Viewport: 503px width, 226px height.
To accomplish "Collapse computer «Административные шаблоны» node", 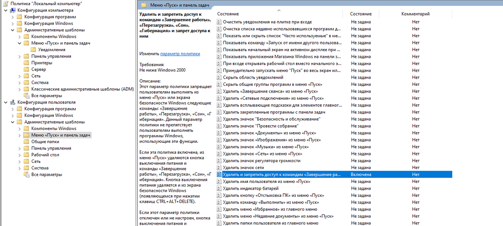I will (12, 30).
